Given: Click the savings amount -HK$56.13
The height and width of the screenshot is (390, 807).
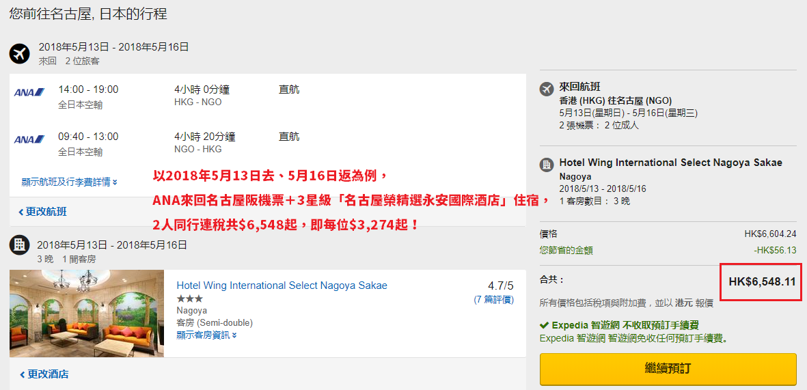Looking at the screenshot, I should click(775, 250).
